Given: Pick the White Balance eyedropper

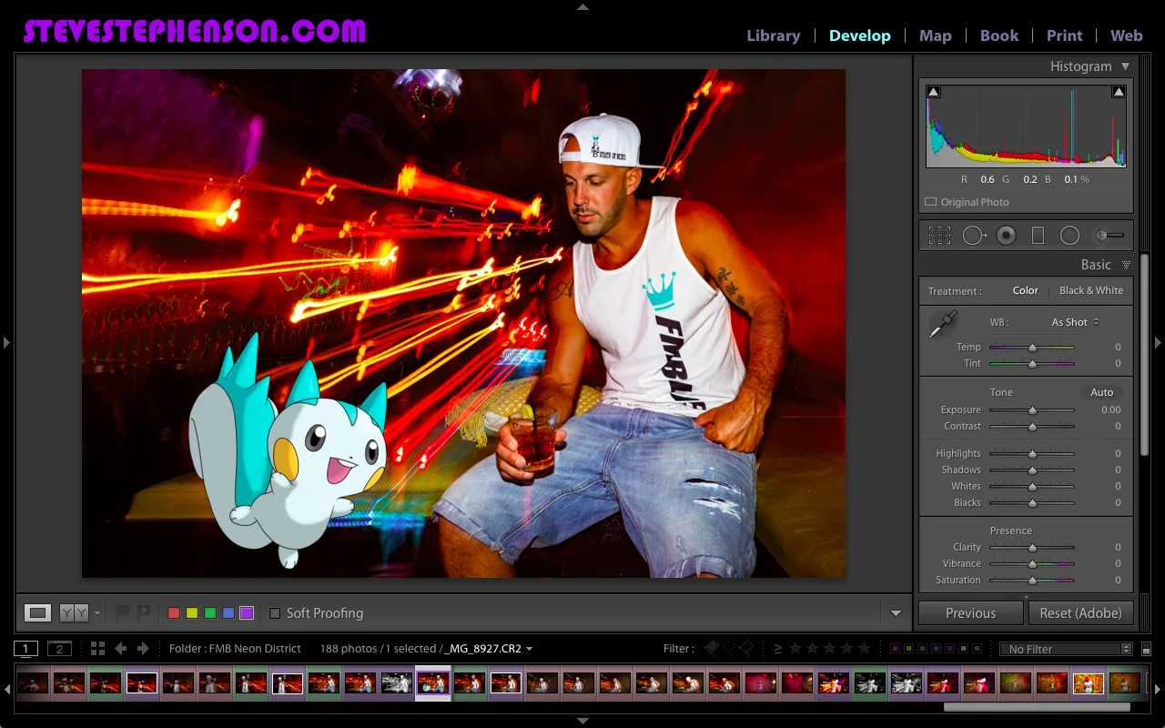Looking at the screenshot, I should pyautogui.click(x=942, y=325).
